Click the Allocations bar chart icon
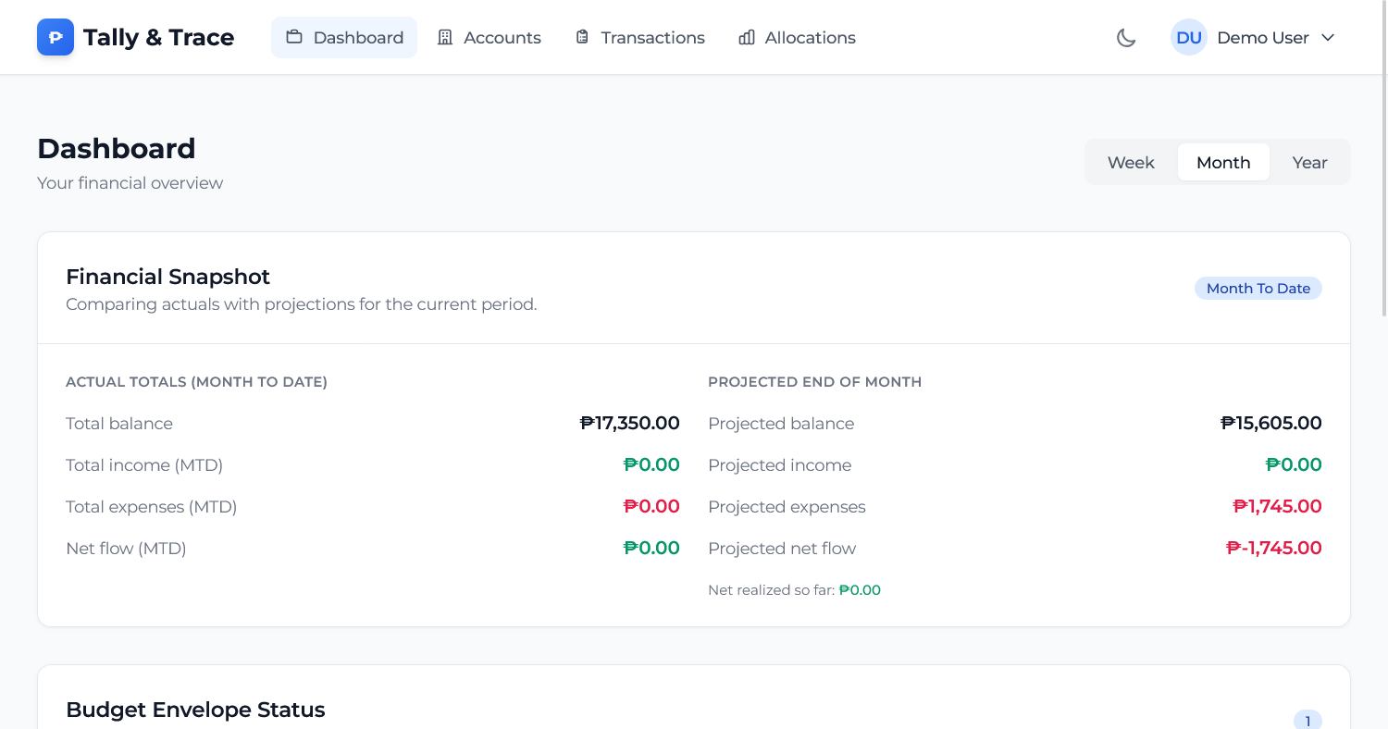The width and height of the screenshot is (1388, 729). pyautogui.click(x=747, y=38)
